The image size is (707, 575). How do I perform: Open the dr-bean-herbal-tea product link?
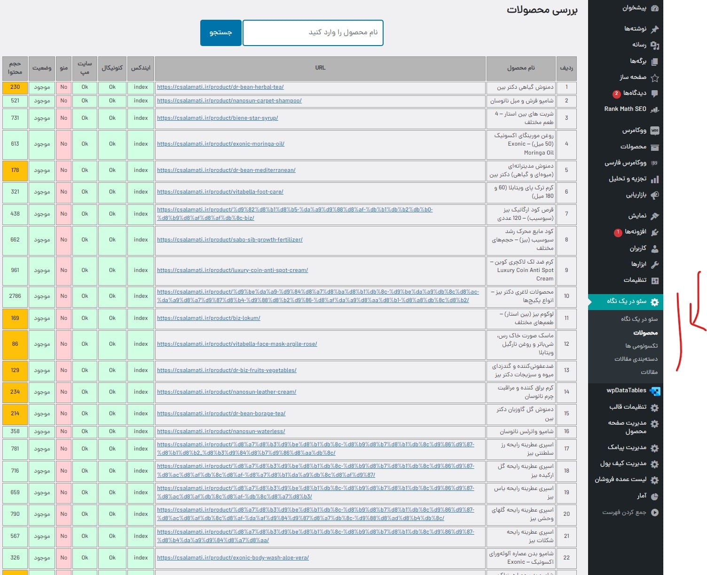[220, 87]
